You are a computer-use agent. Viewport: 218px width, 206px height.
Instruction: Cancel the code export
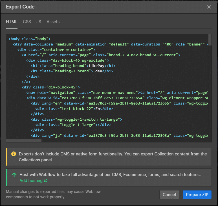click(x=169, y=194)
